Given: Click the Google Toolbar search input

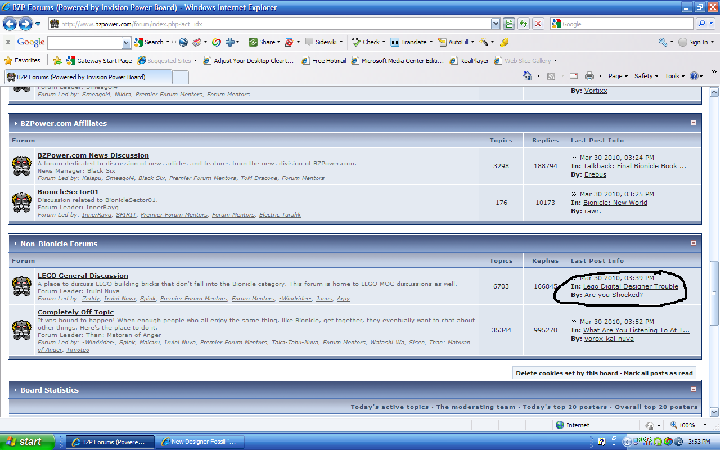Looking at the screenshot, I should tap(85, 42).
